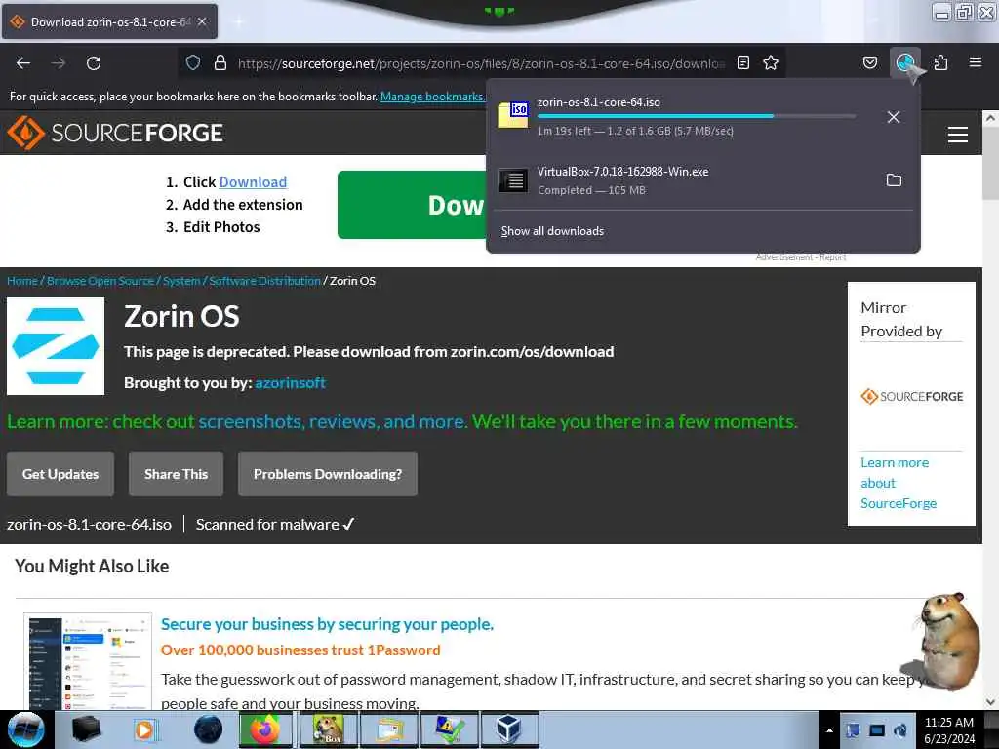Click Over 100,000 businesses trust 1Password text

click(300, 650)
